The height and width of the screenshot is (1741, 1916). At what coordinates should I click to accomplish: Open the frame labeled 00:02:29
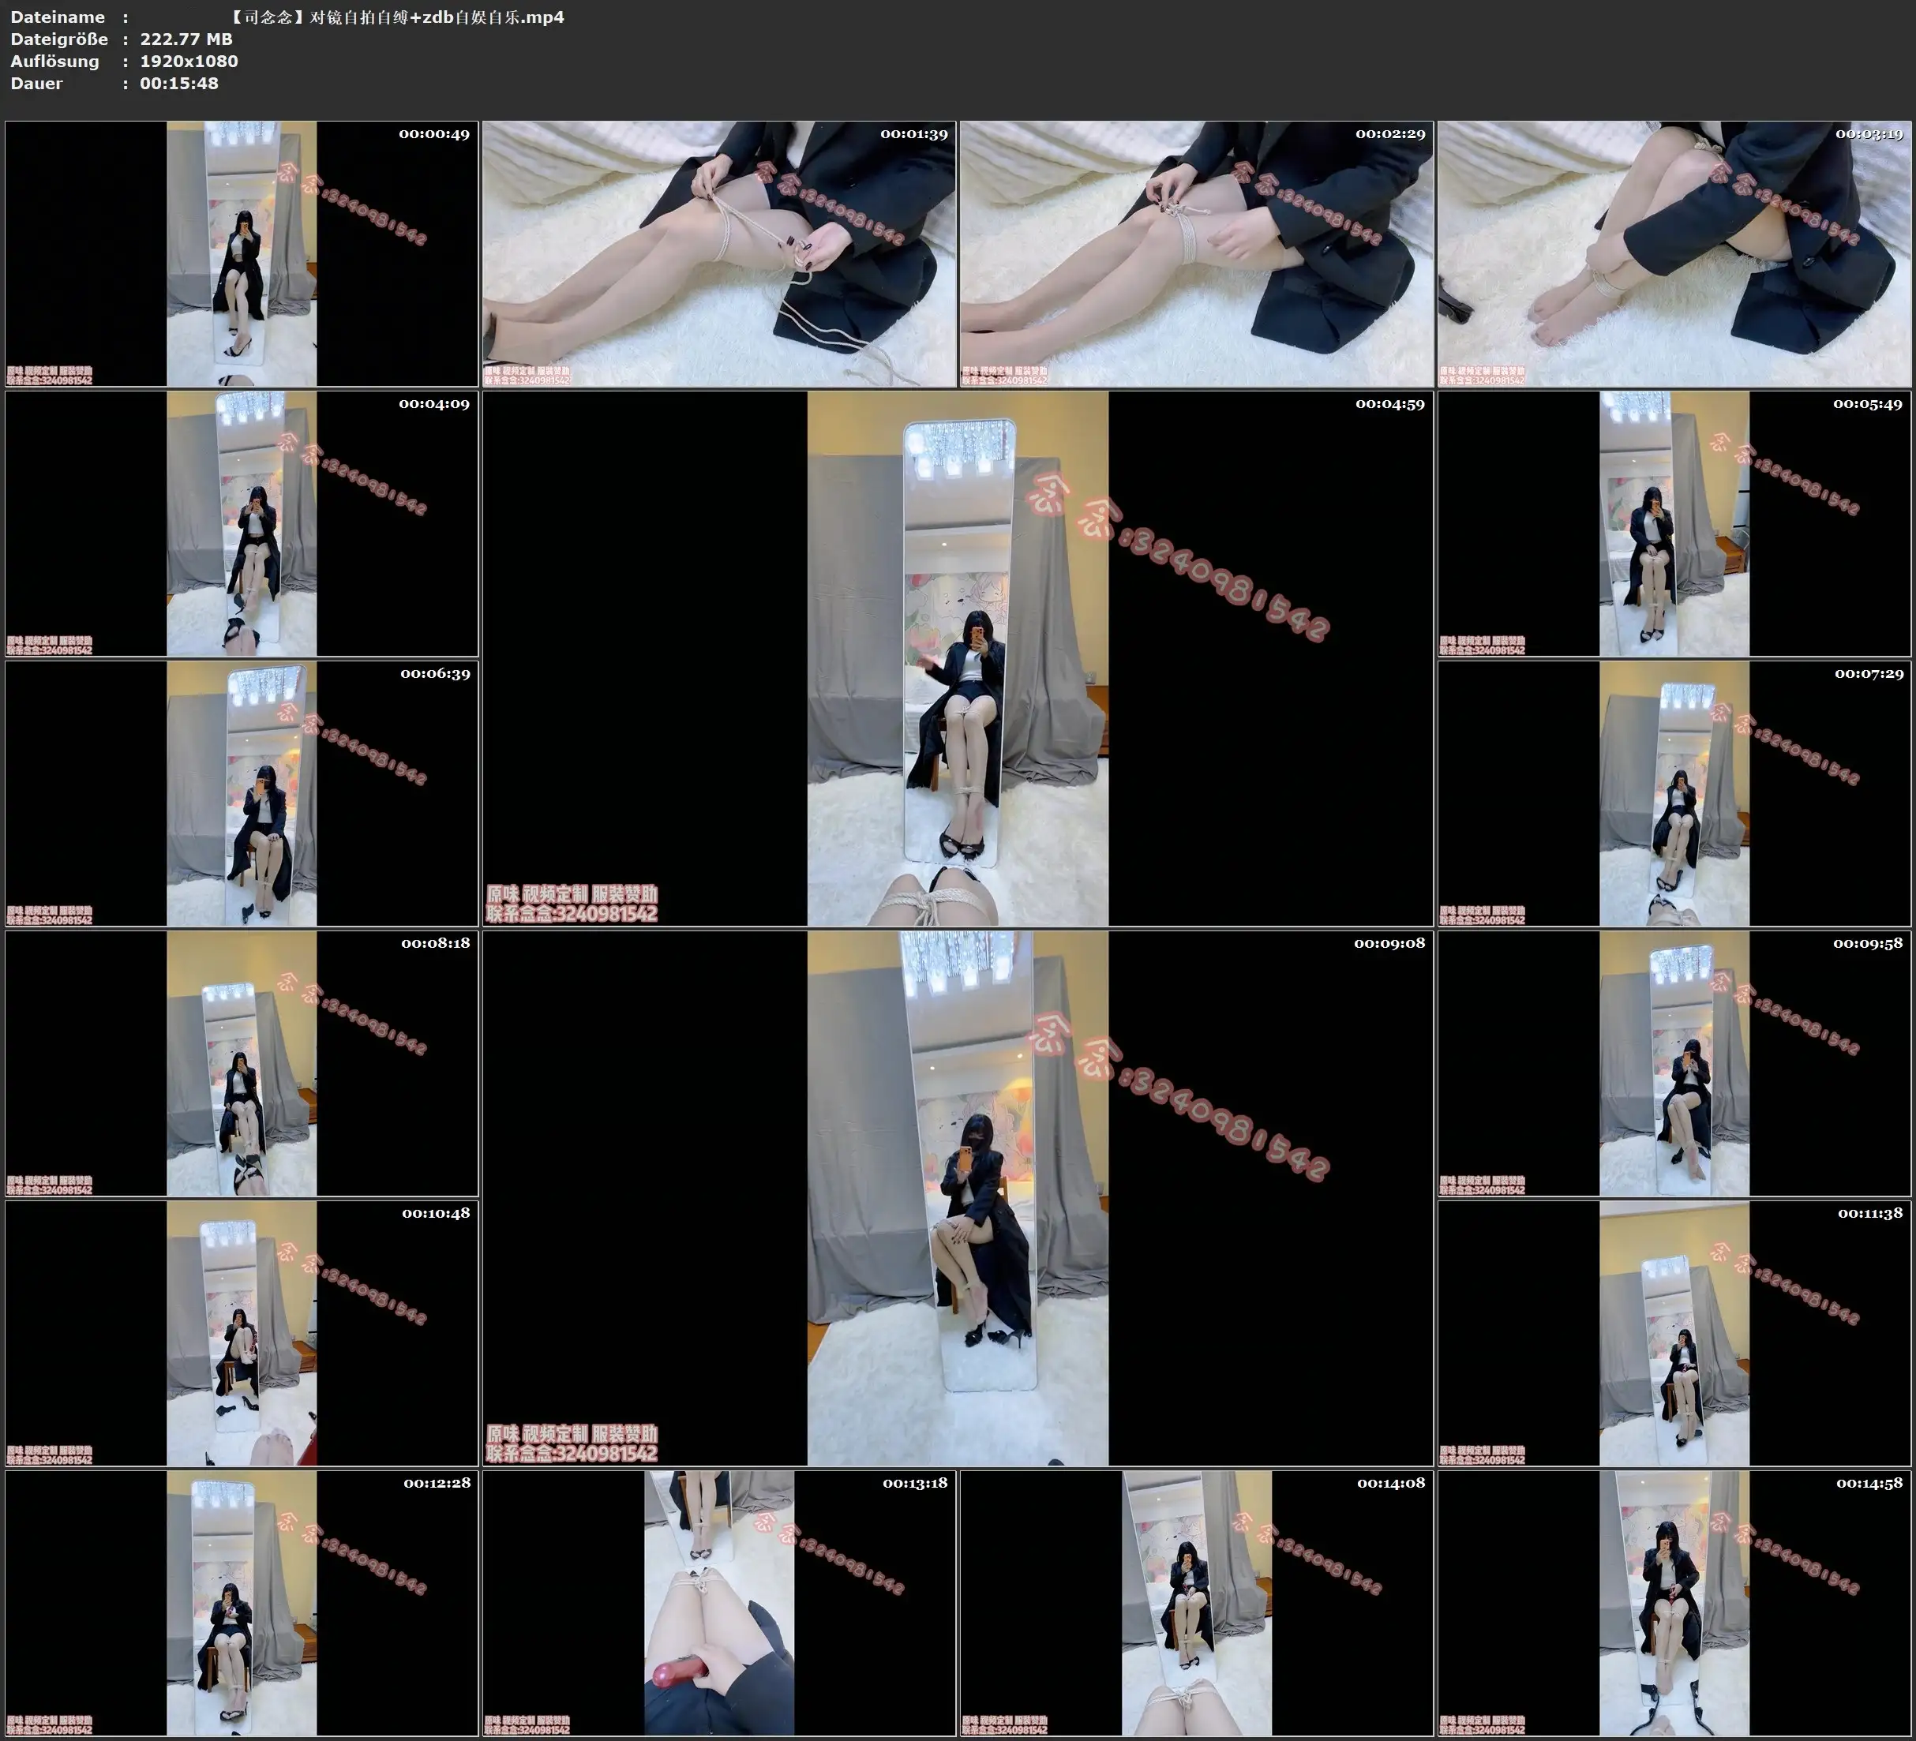[x=1197, y=254]
